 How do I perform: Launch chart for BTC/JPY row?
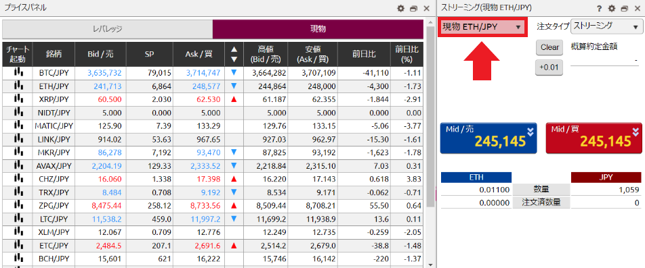click(x=18, y=72)
